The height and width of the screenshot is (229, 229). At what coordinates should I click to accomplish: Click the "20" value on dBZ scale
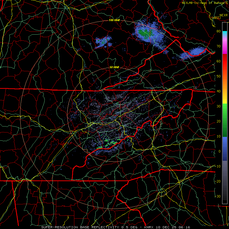(x=219, y=121)
